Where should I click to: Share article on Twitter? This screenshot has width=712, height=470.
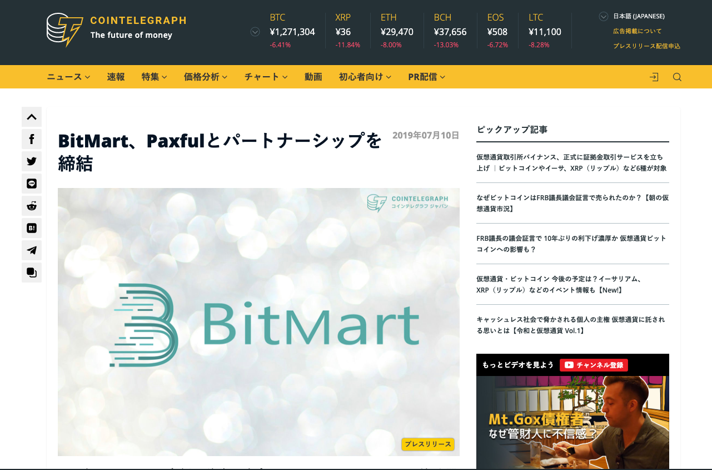tap(32, 161)
